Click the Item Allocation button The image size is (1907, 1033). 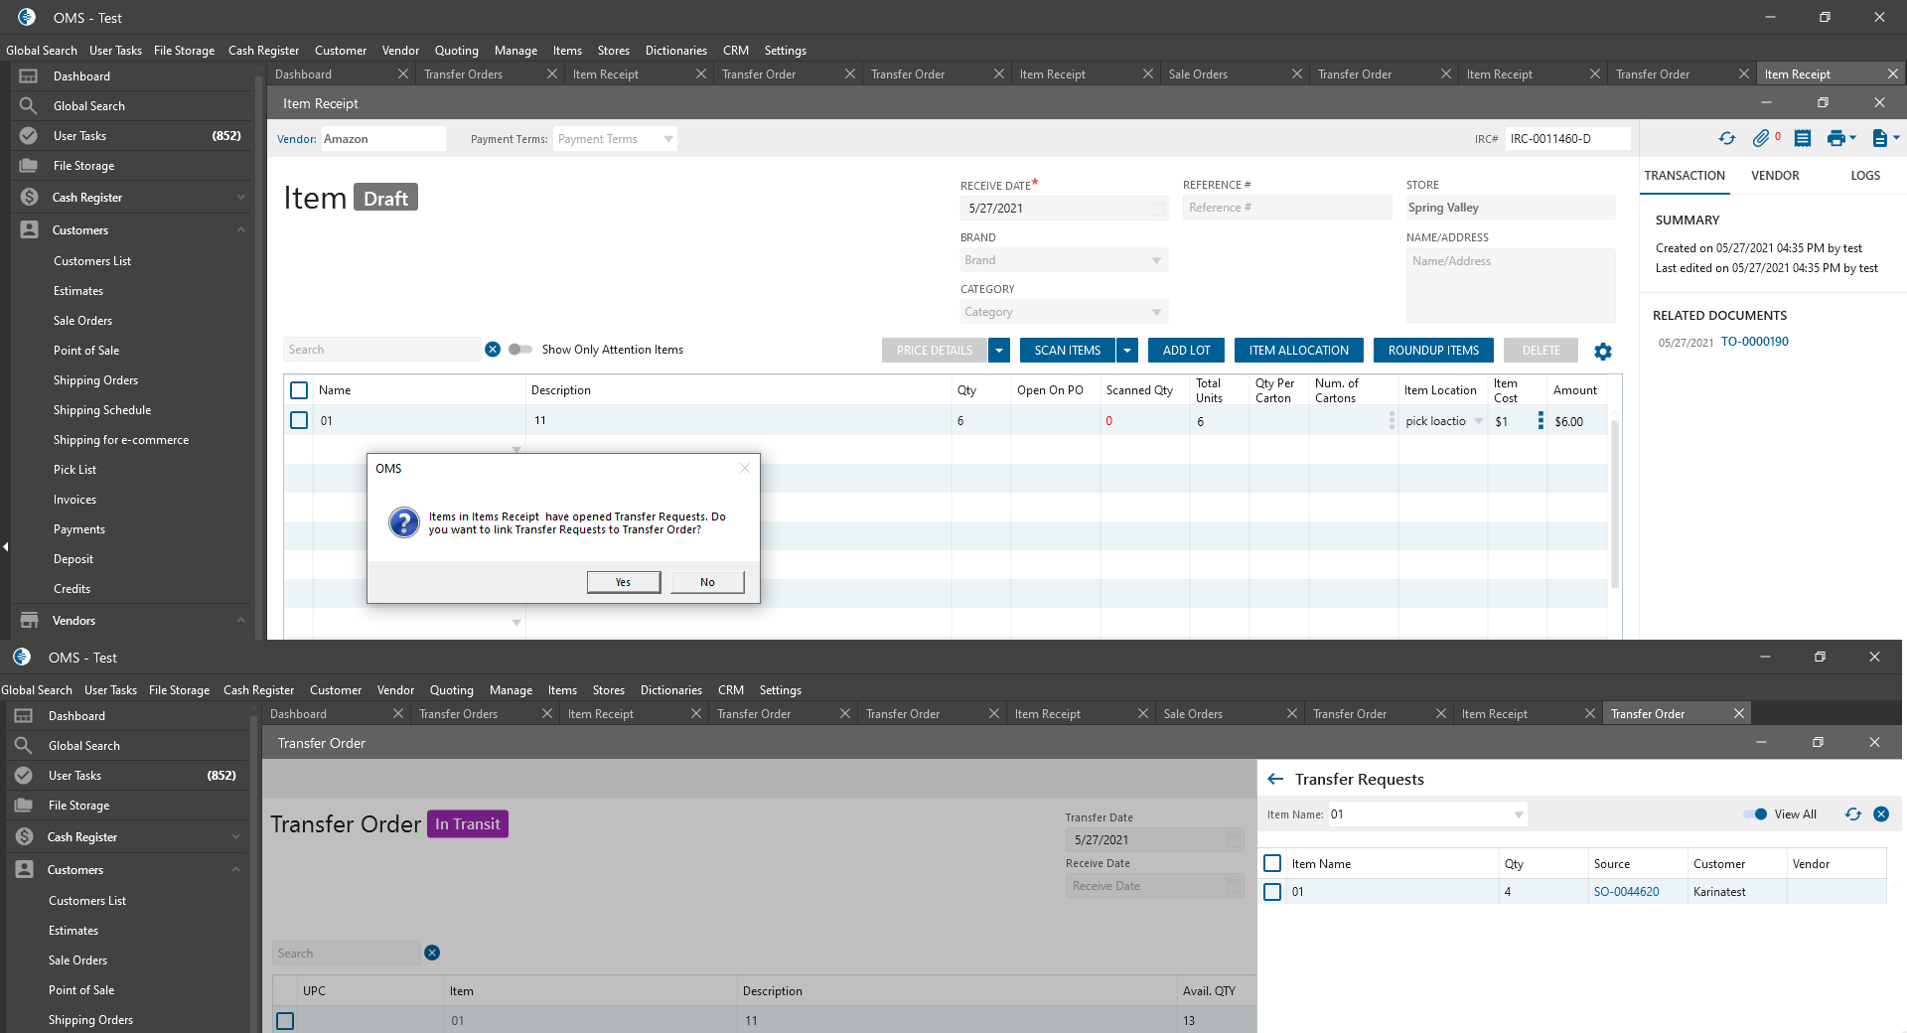1298,351
